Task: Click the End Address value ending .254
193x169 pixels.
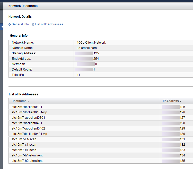Action: (87, 59)
